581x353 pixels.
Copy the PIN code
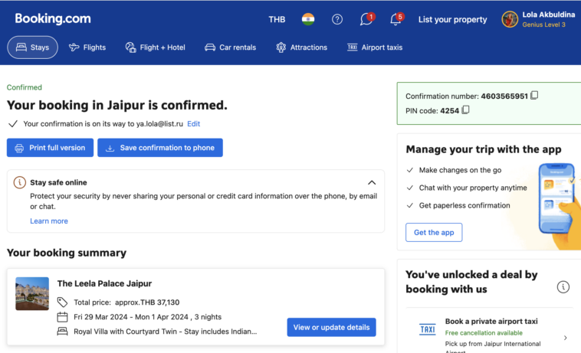coord(465,110)
